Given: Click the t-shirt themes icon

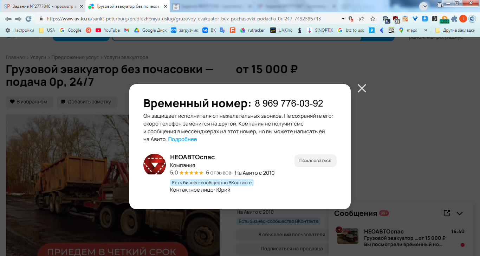Looking at the screenshot, I should click(440, 5).
